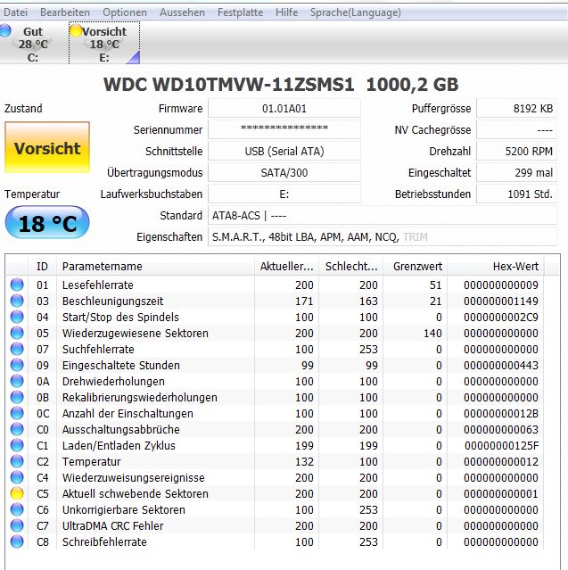Image resolution: width=568 pixels, height=570 pixels.
Task: Click the Grenzwert column header
Action: pyautogui.click(x=415, y=267)
